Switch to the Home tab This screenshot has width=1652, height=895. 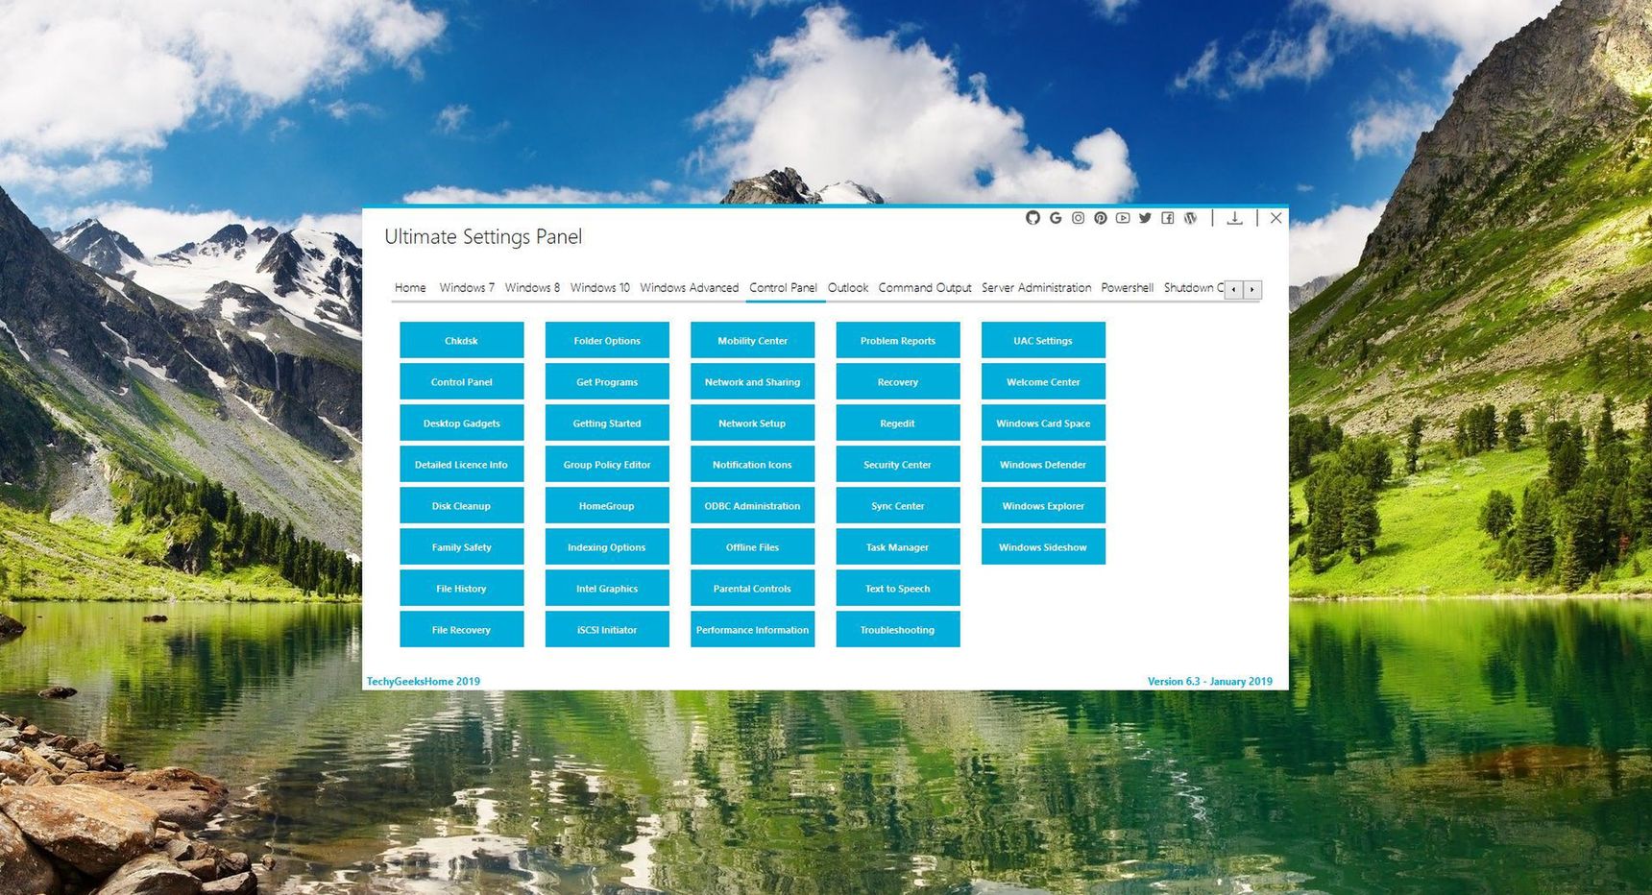click(410, 287)
